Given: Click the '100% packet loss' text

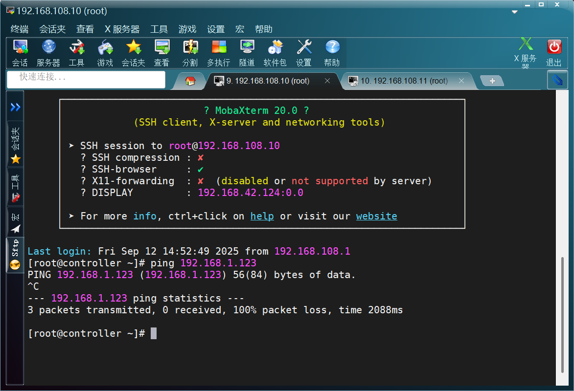Looking at the screenshot, I should (281, 310).
